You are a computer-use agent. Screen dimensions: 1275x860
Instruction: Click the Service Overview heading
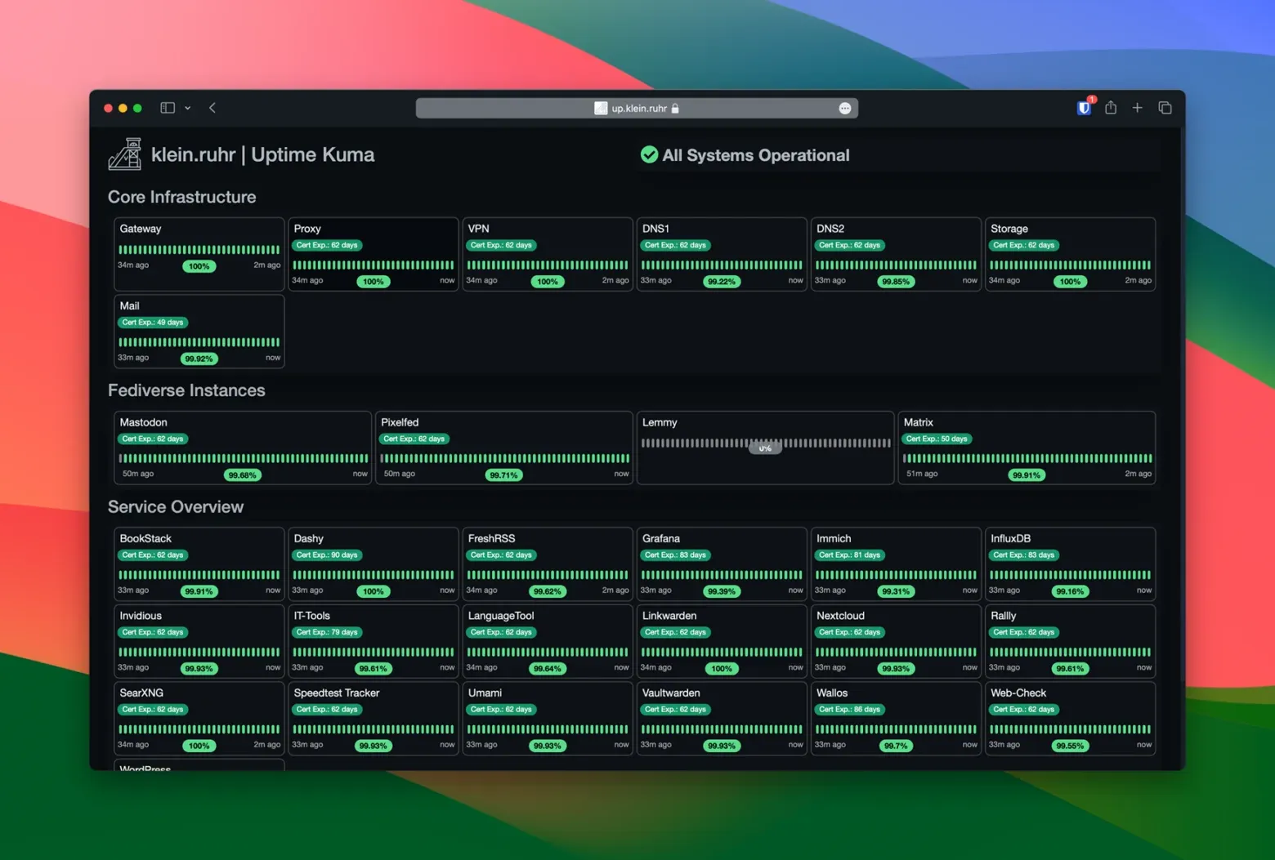176,506
